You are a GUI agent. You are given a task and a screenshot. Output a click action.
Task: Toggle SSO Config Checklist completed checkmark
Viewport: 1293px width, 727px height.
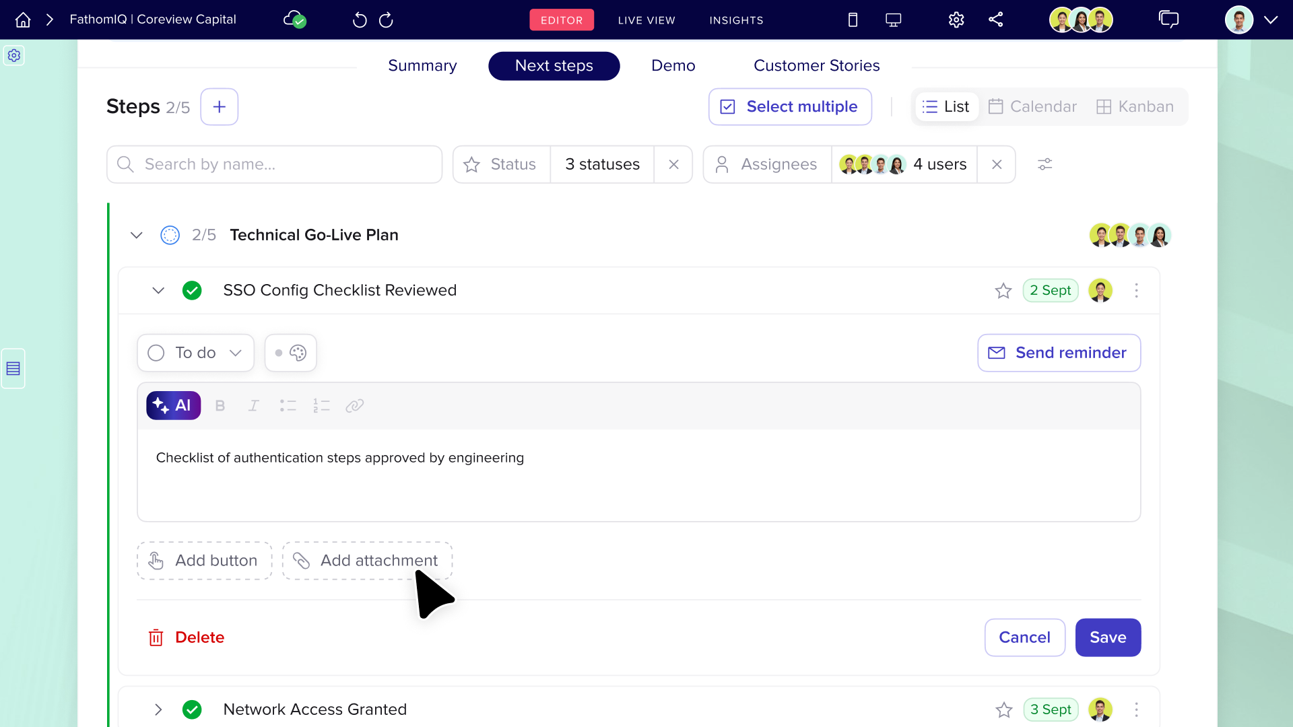[192, 291]
